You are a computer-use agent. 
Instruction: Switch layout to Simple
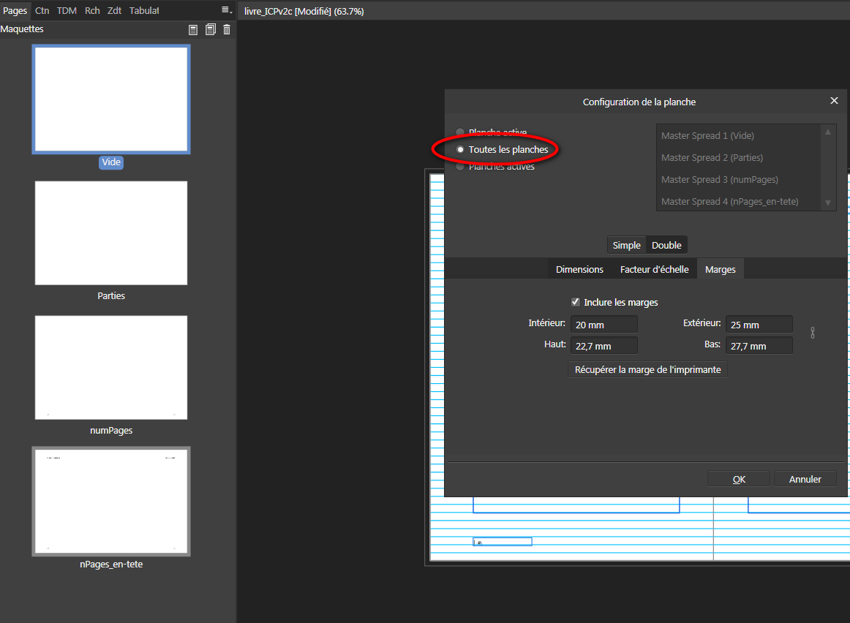coord(627,245)
